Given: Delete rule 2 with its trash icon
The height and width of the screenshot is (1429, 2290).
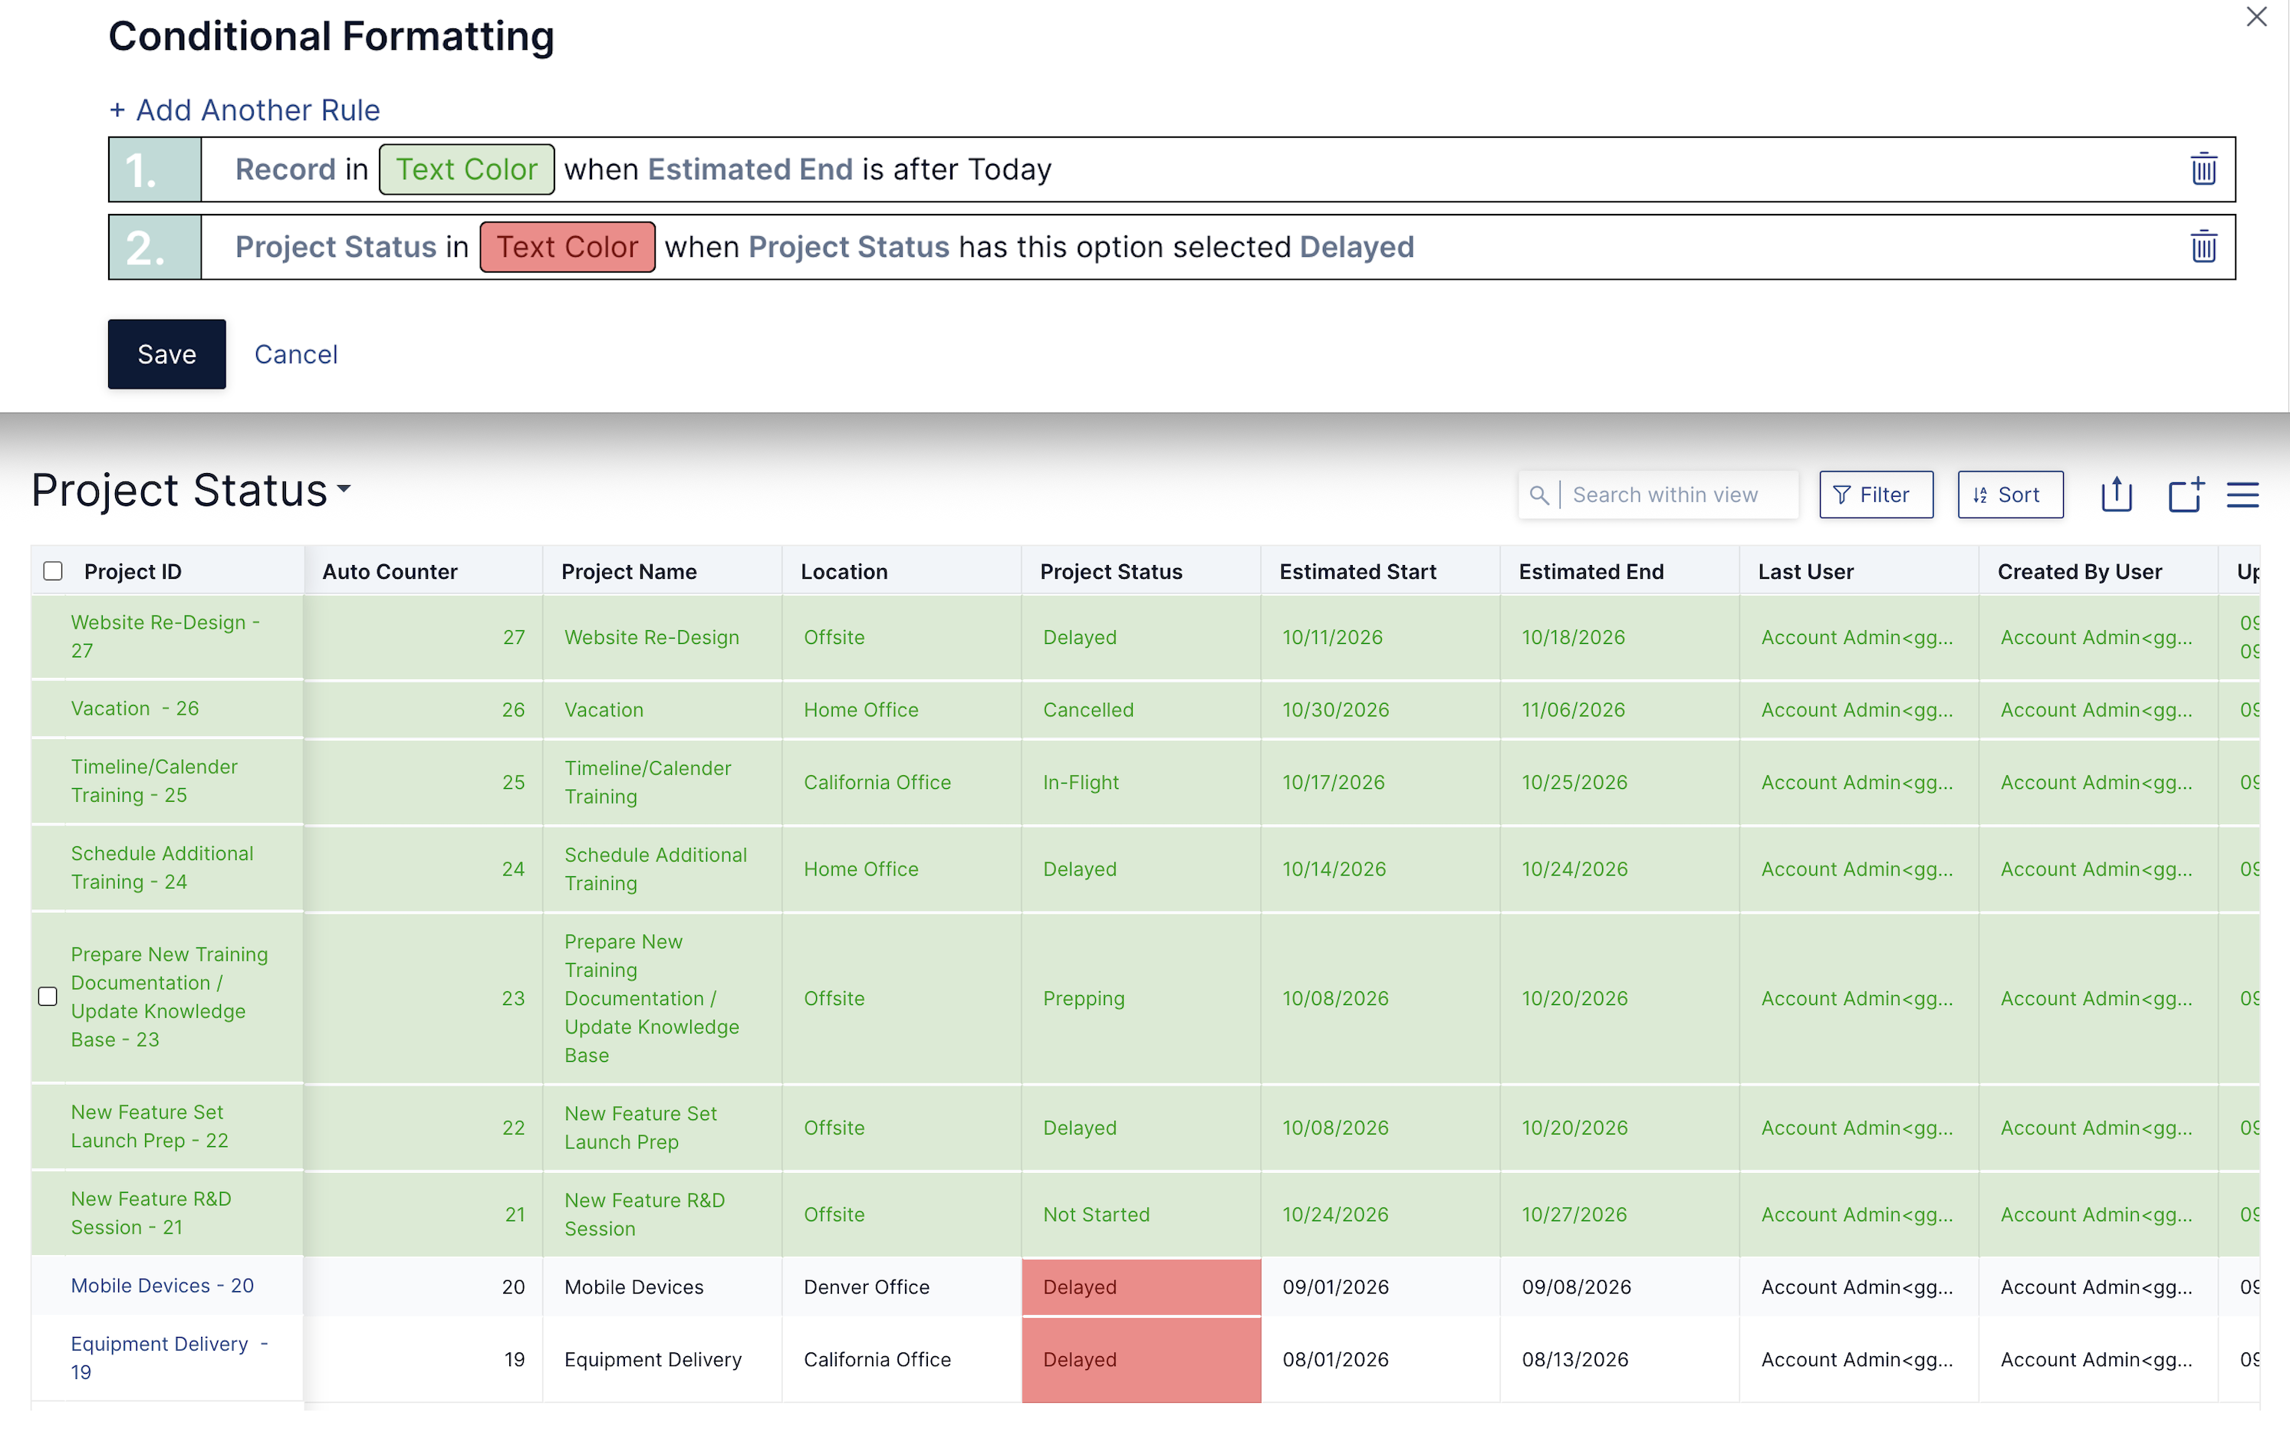Looking at the screenshot, I should (2203, 247).
